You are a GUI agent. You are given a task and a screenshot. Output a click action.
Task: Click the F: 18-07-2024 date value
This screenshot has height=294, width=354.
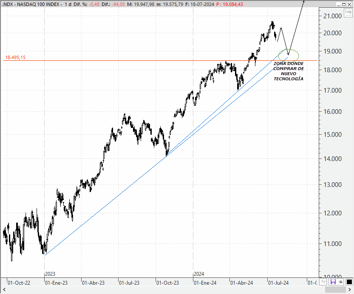200,4
